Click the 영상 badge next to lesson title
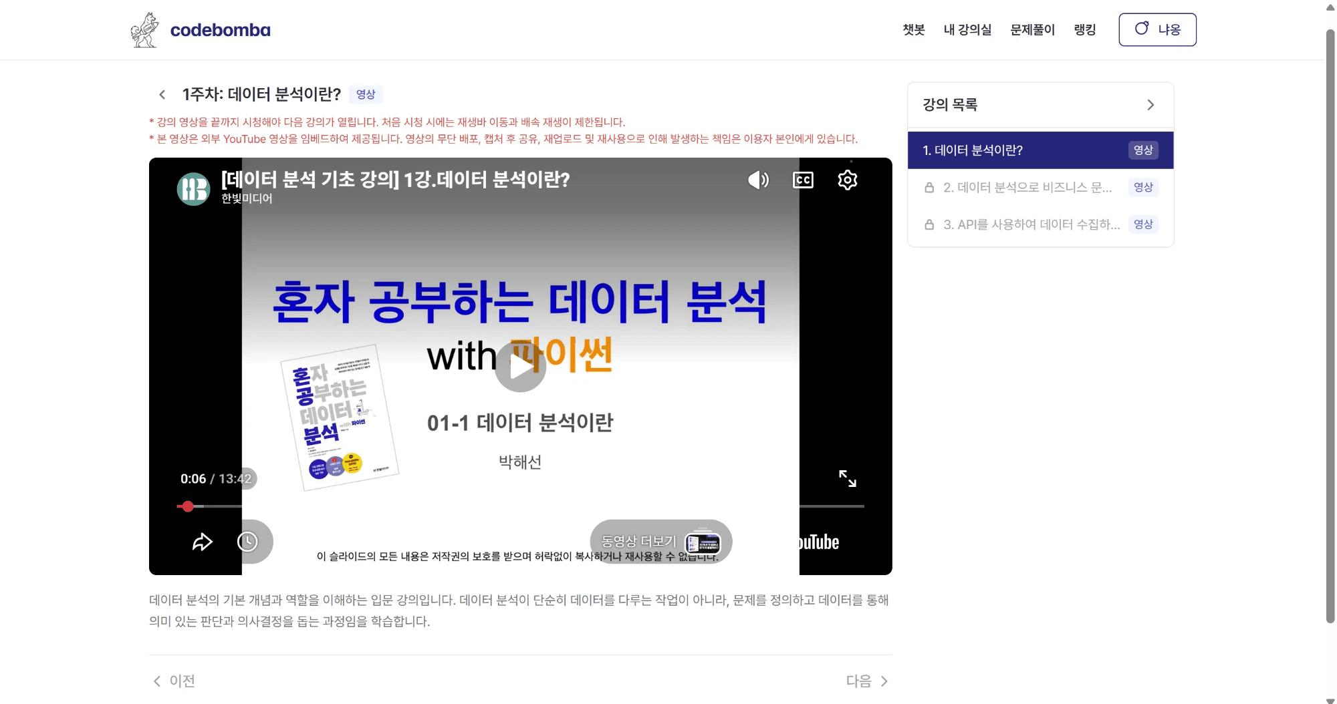The image size is (1337, 704). 366,94
